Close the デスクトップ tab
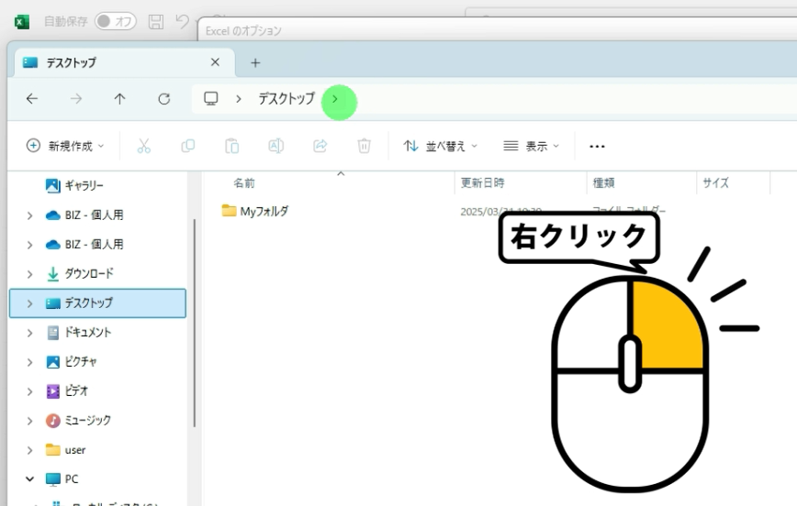 click(x=215, y=62)
